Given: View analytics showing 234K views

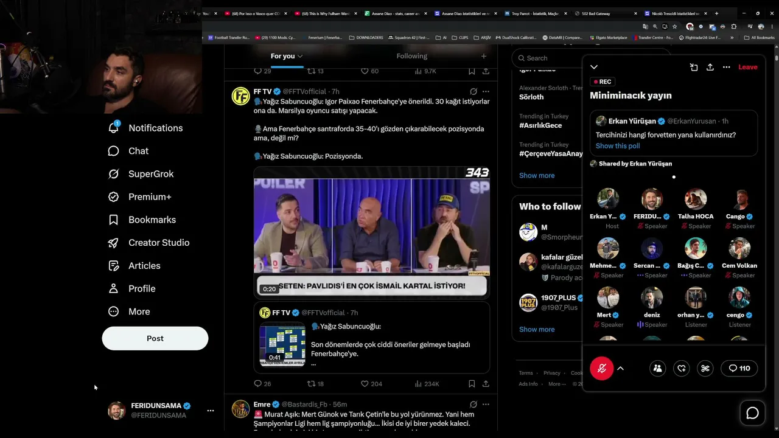Looking at the screenshot, I should (x=427, y=384).
